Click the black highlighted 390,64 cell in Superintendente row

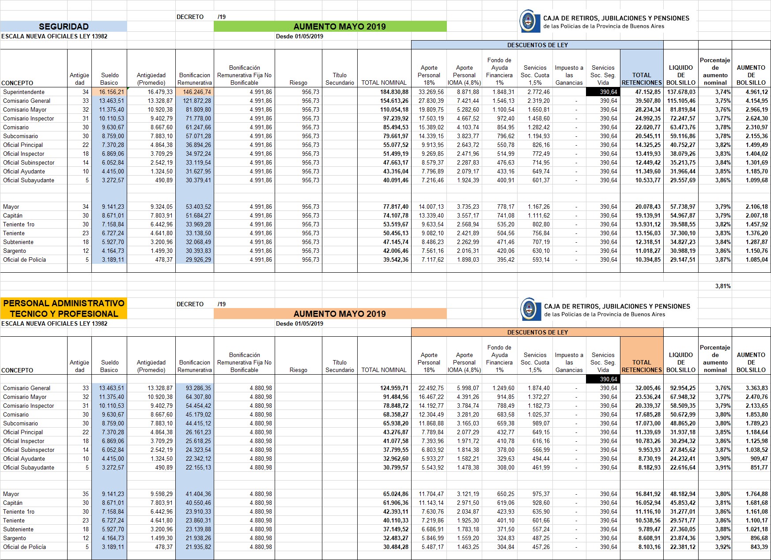click(603, 92)
